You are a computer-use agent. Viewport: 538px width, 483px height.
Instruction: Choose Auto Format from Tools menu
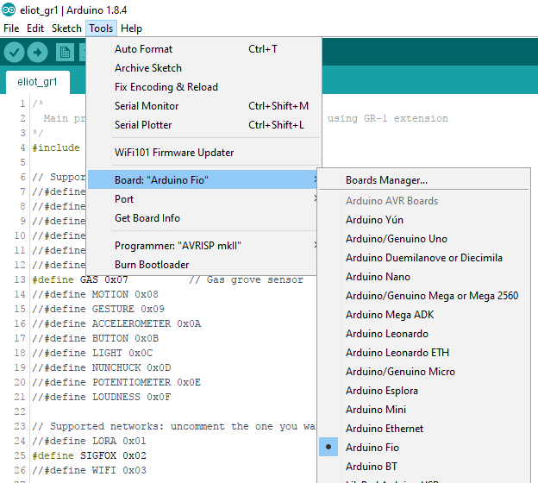tap(204, 49)
